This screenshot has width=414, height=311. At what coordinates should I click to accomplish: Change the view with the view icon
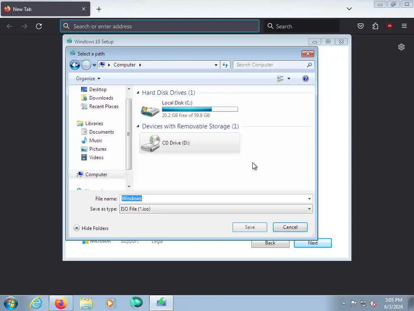(x=280, y=79)
